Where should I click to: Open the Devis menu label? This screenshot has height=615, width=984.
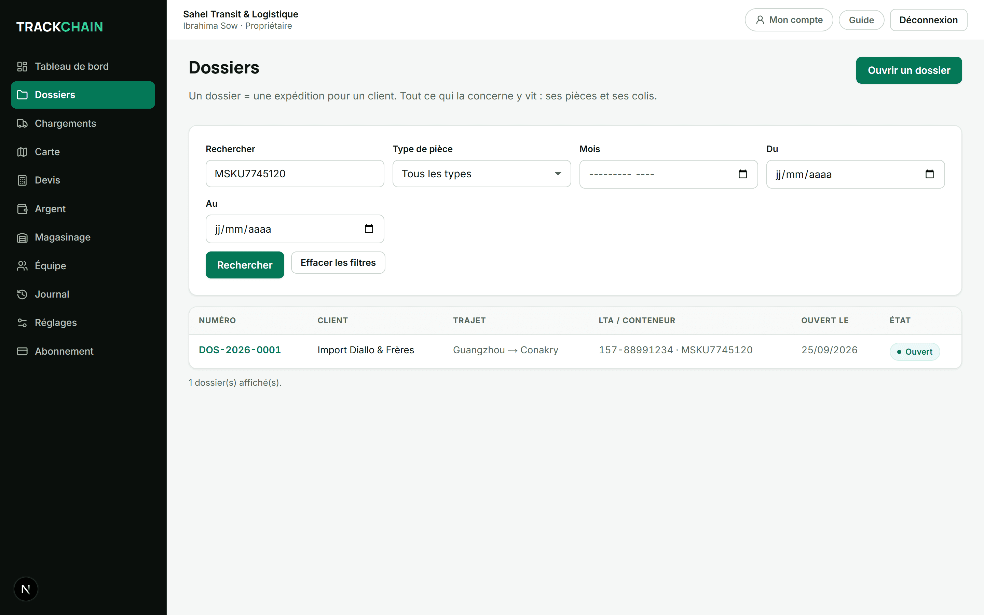(x=47, y=180)
